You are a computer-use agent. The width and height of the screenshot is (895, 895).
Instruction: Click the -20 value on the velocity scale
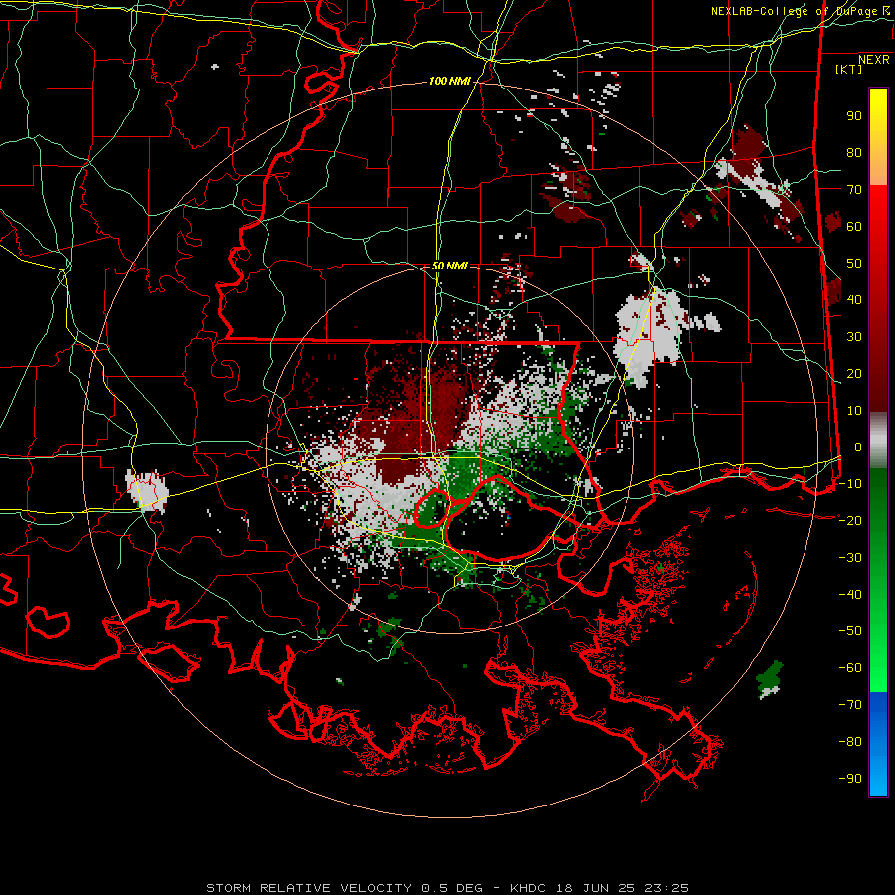coord(850,520)
